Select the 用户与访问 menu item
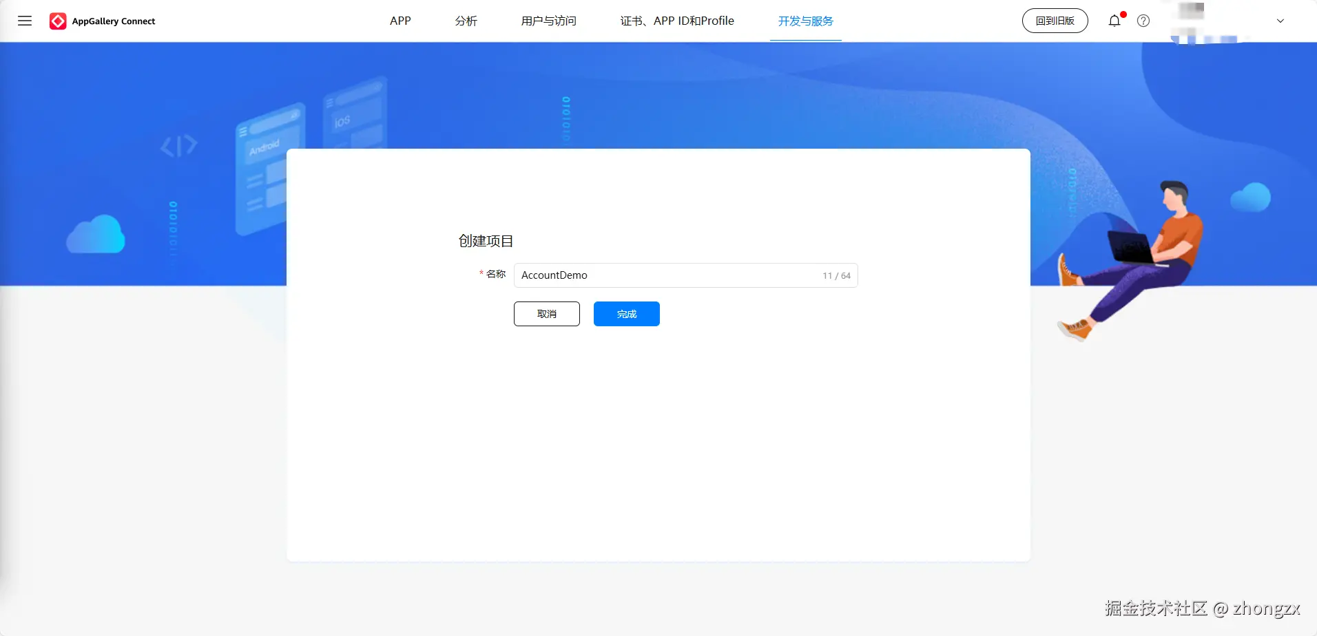1317x636 pixels. [x=548, y=21]
